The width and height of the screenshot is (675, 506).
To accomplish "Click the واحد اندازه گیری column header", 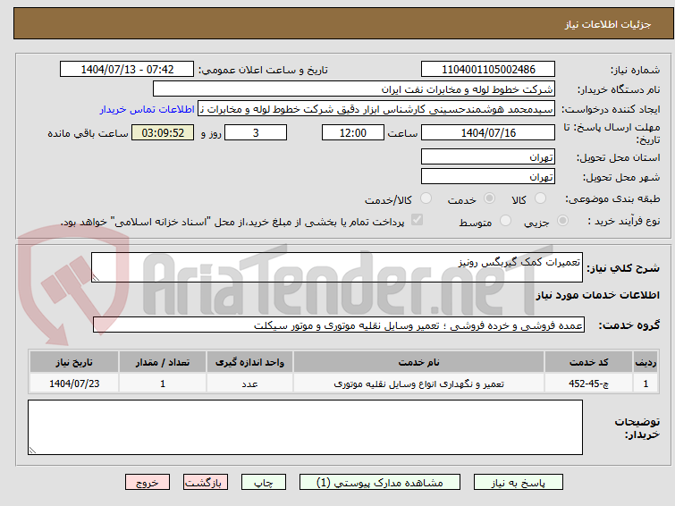I will 249,362.
